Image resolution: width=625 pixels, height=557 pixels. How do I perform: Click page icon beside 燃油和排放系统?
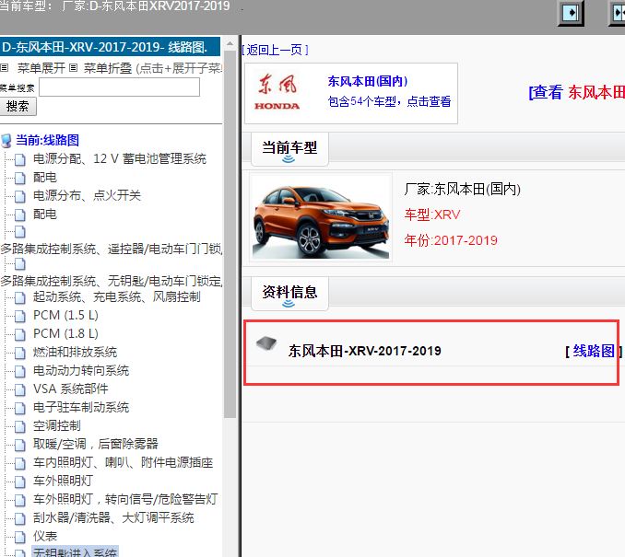[20, 353]
